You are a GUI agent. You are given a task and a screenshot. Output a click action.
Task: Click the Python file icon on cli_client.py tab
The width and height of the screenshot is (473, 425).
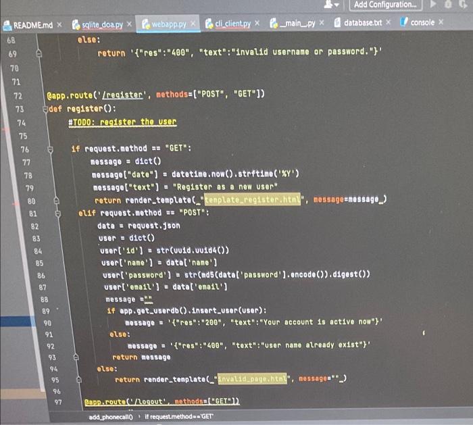tap(209, 24)
